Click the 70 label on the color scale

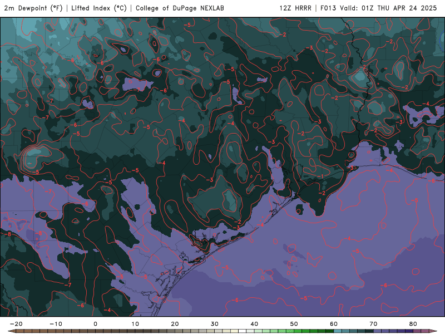pos(373,324)
